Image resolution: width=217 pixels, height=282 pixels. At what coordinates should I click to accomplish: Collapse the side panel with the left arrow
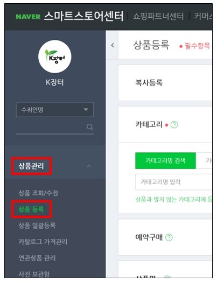click(113, 45)
